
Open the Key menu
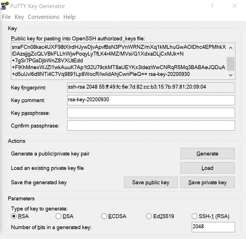coord(19,17)
